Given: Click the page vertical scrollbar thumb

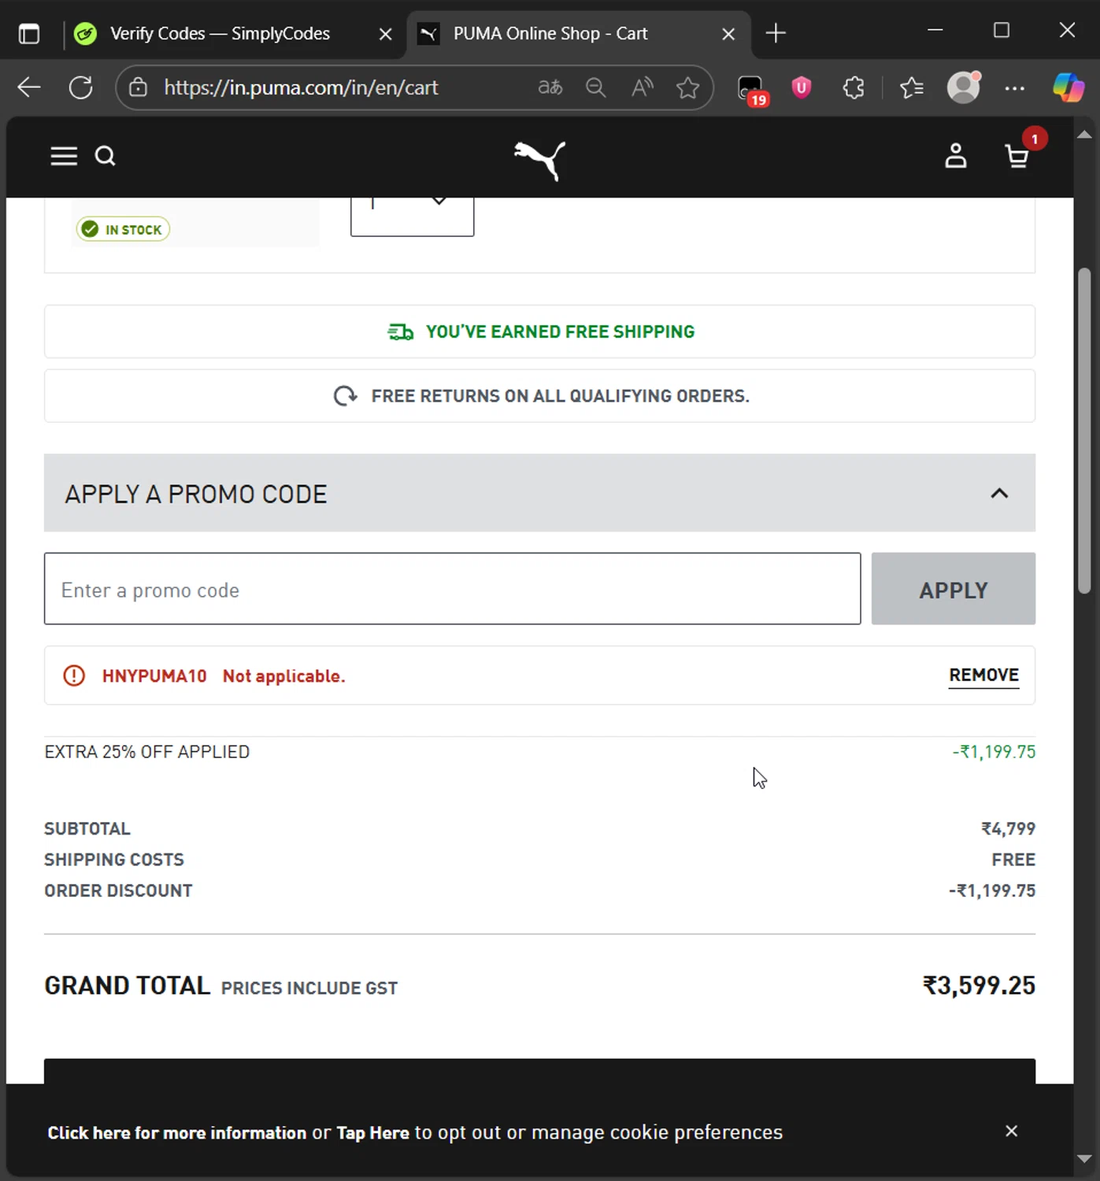Looking at the screenshot, I should [1084, 431].
